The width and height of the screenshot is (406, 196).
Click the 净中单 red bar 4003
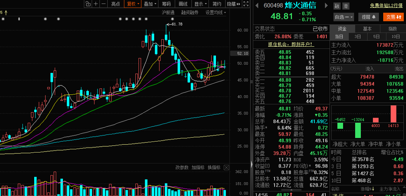tap(376, 120)
